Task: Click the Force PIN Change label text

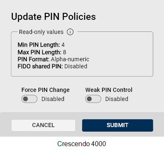Action: coord(46,90)
